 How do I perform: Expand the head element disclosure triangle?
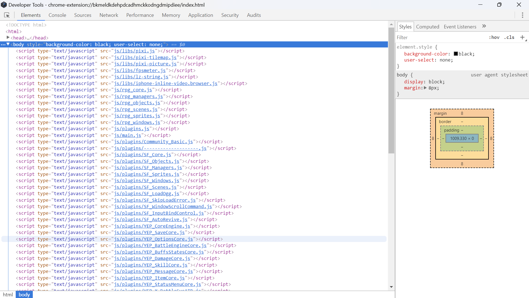(x=8, y=38)
